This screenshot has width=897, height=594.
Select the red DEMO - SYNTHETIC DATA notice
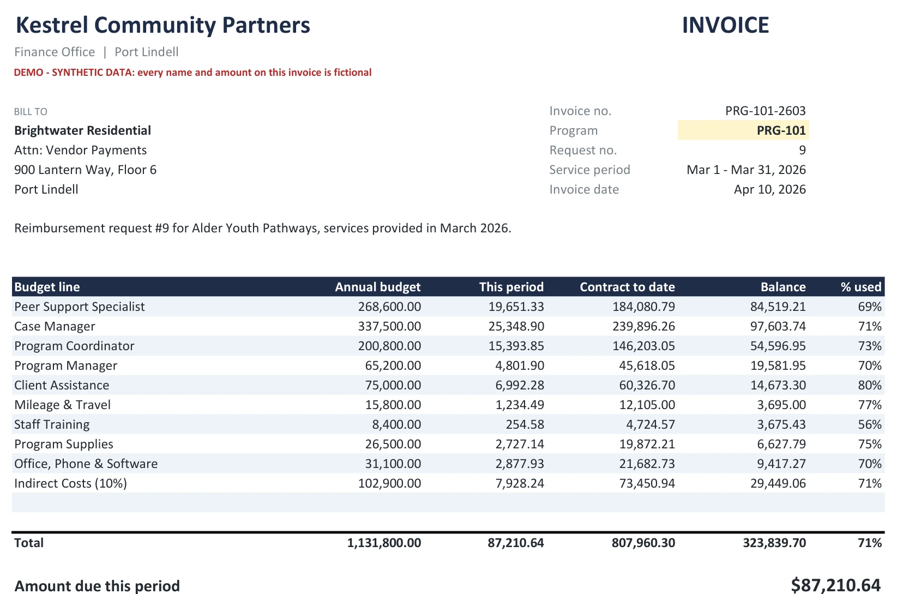pyautogui.click(x=192, y=73)
